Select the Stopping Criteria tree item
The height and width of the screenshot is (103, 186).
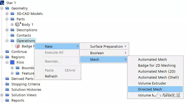point(26,84)
